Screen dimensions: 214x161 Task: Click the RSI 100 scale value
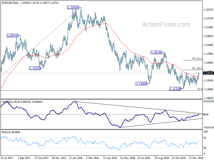point(205,132)
